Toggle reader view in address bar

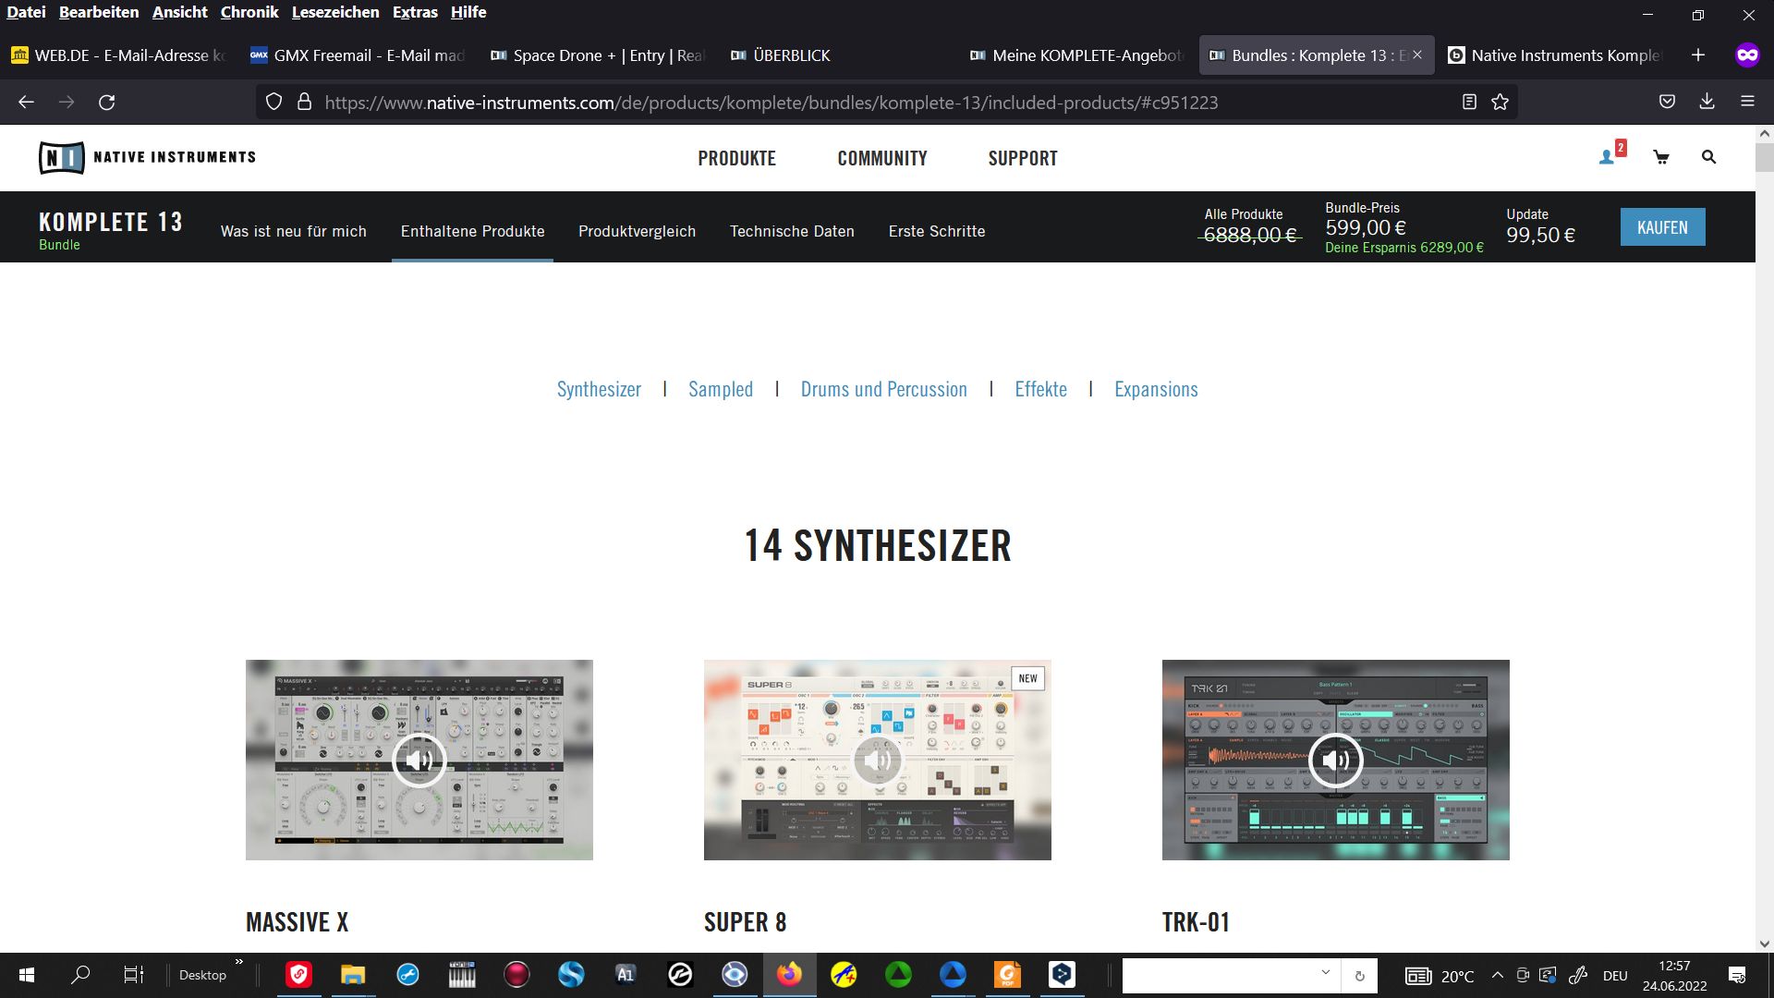click(x=1469, y=102)
